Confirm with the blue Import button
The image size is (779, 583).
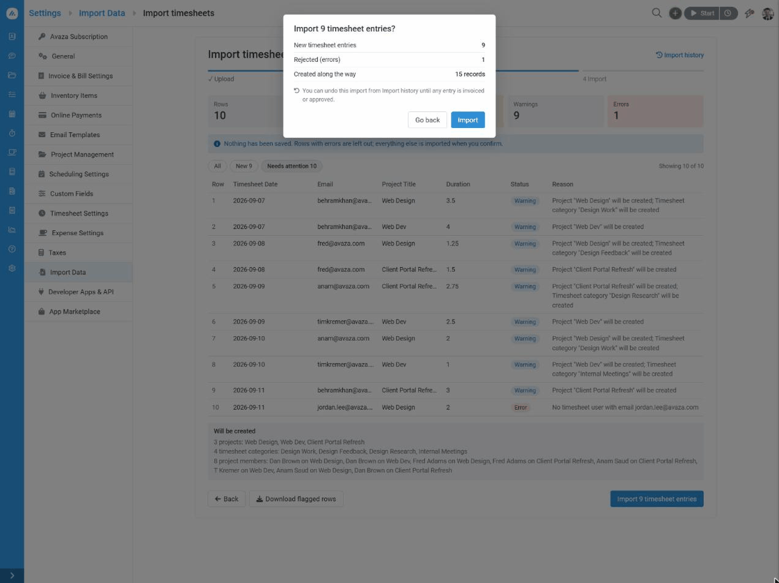pyautogui.click(x=468, y=120)
